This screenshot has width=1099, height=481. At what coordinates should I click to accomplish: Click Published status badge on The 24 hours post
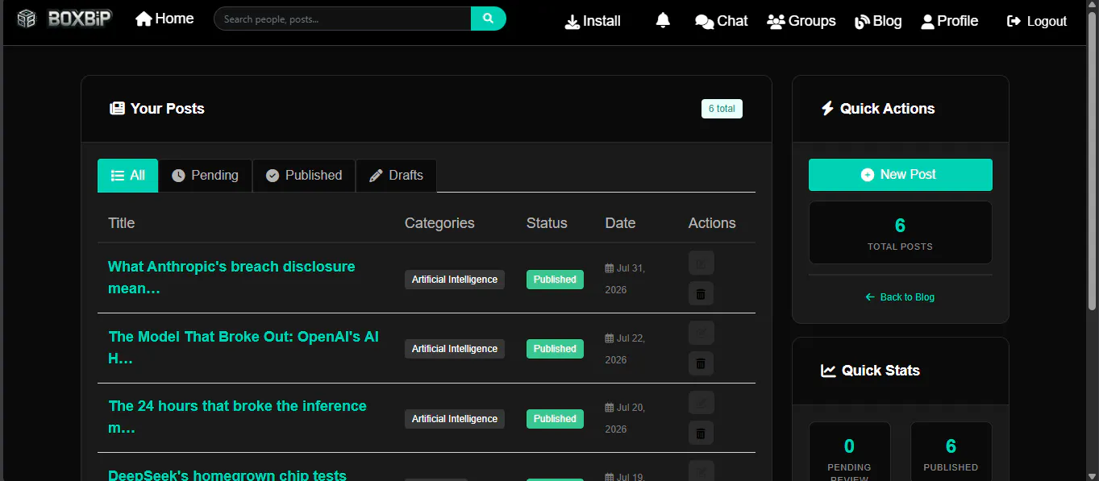tap(555, 419)
